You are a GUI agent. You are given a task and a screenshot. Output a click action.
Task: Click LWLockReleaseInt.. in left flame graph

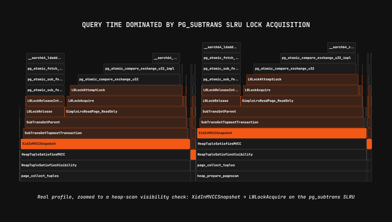point(45,101)
